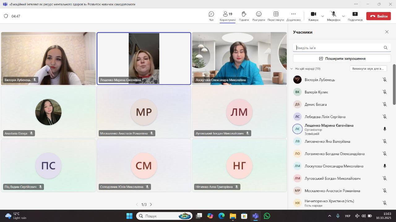The height and width of the screenshot is (222, 396).
Task: Unmute using the Мікрофон toggle
Action: 334,16
